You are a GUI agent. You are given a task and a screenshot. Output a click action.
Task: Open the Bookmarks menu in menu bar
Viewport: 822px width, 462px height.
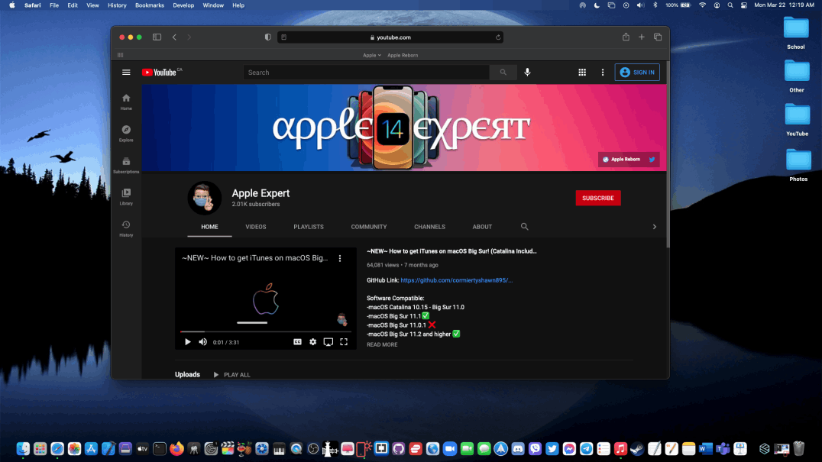tap(149, 5)
